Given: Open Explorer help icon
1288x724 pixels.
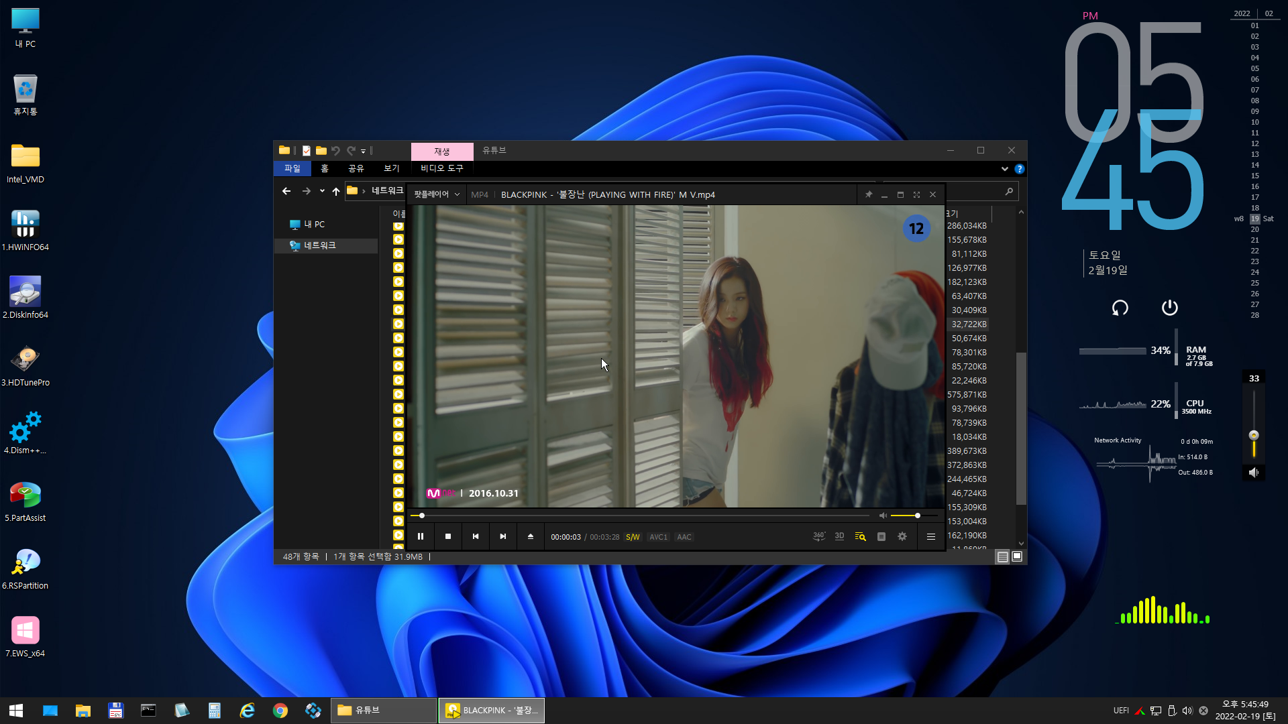Looking at the screenshot, I should (1020, 169).
